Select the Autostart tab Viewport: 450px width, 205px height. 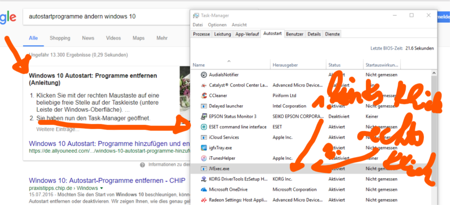click(273, 34)
